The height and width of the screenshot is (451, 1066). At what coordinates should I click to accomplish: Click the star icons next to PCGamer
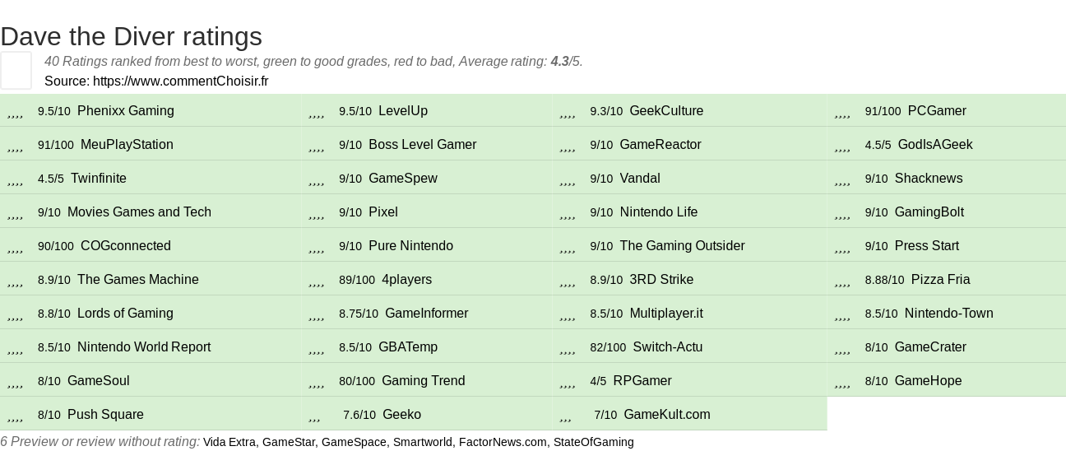(x=842, y=112)
